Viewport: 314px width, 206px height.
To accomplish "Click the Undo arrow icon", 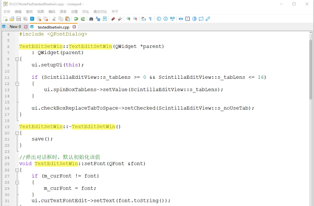I will 76,19.
